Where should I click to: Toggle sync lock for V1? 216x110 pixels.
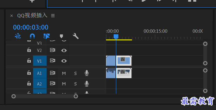tap(53, 61)
